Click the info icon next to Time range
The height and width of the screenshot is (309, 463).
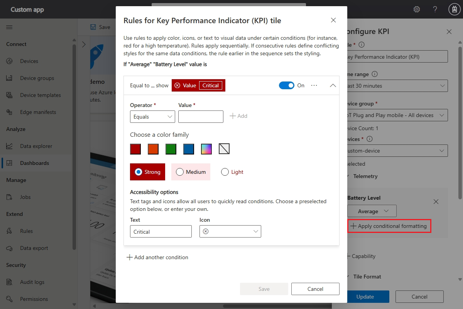pos(375,74)
